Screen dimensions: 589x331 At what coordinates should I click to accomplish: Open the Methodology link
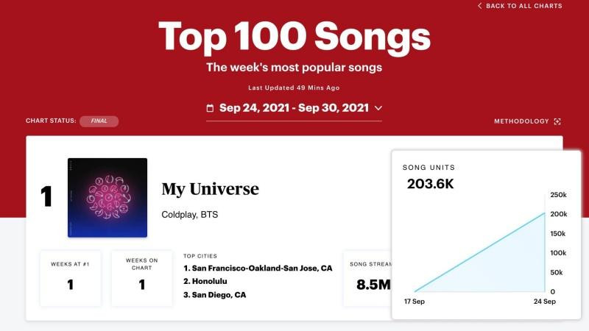click(521, 121)
